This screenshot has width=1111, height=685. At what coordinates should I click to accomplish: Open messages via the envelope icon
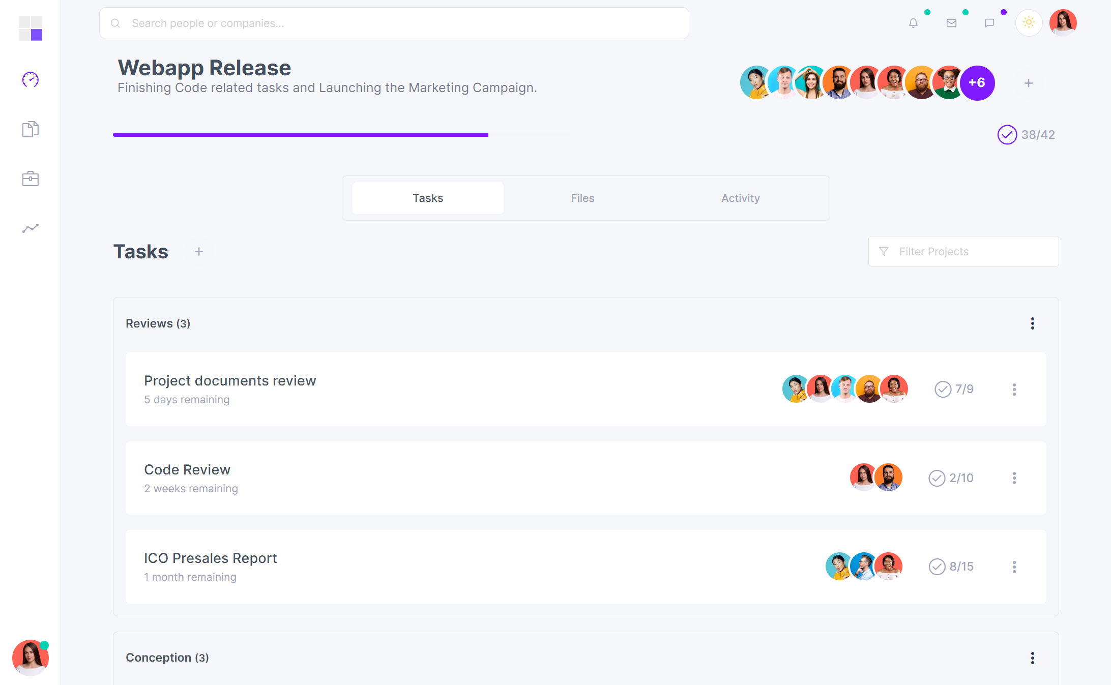click(x=951, y=22)
